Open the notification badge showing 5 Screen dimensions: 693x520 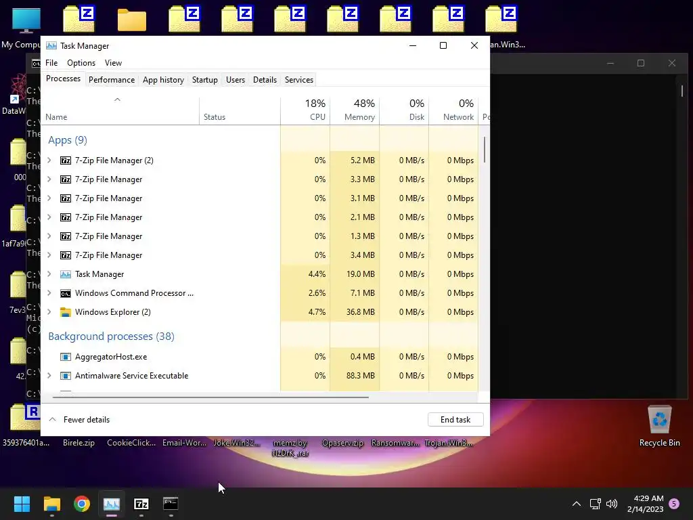(x=674, y=504)
